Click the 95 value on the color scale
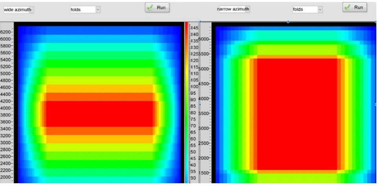Viewport: 380px width, 186px height. coord(193,93)
